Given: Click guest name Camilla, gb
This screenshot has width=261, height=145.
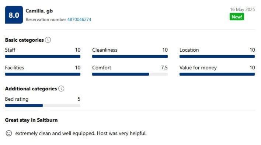Looking at the screenshot, I should [x=39, y=11].
